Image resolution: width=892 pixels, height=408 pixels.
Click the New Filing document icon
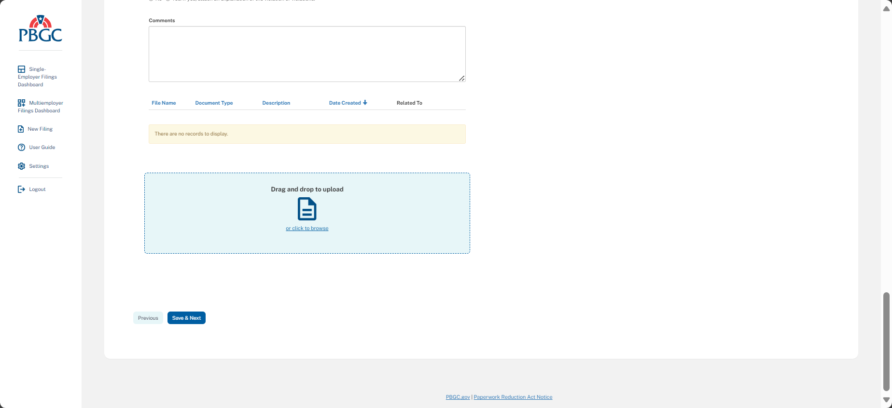[x=21, y=129]
